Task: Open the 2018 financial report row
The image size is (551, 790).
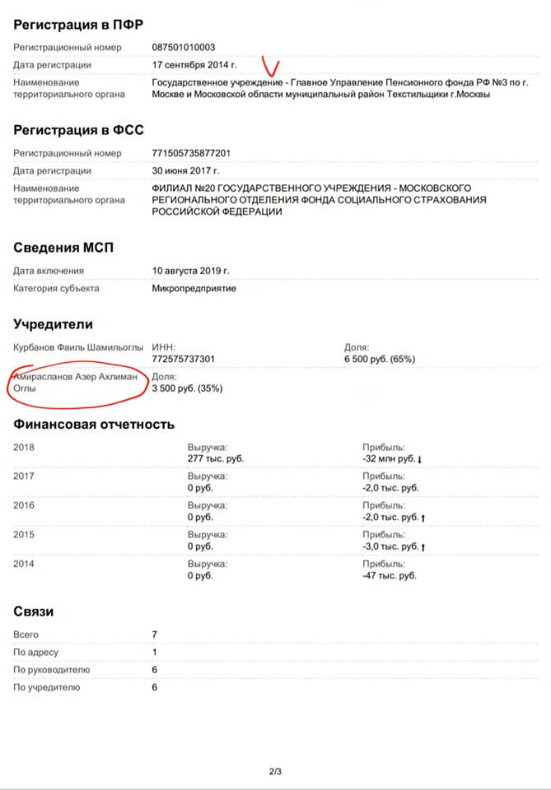Action: coord(275,453)
